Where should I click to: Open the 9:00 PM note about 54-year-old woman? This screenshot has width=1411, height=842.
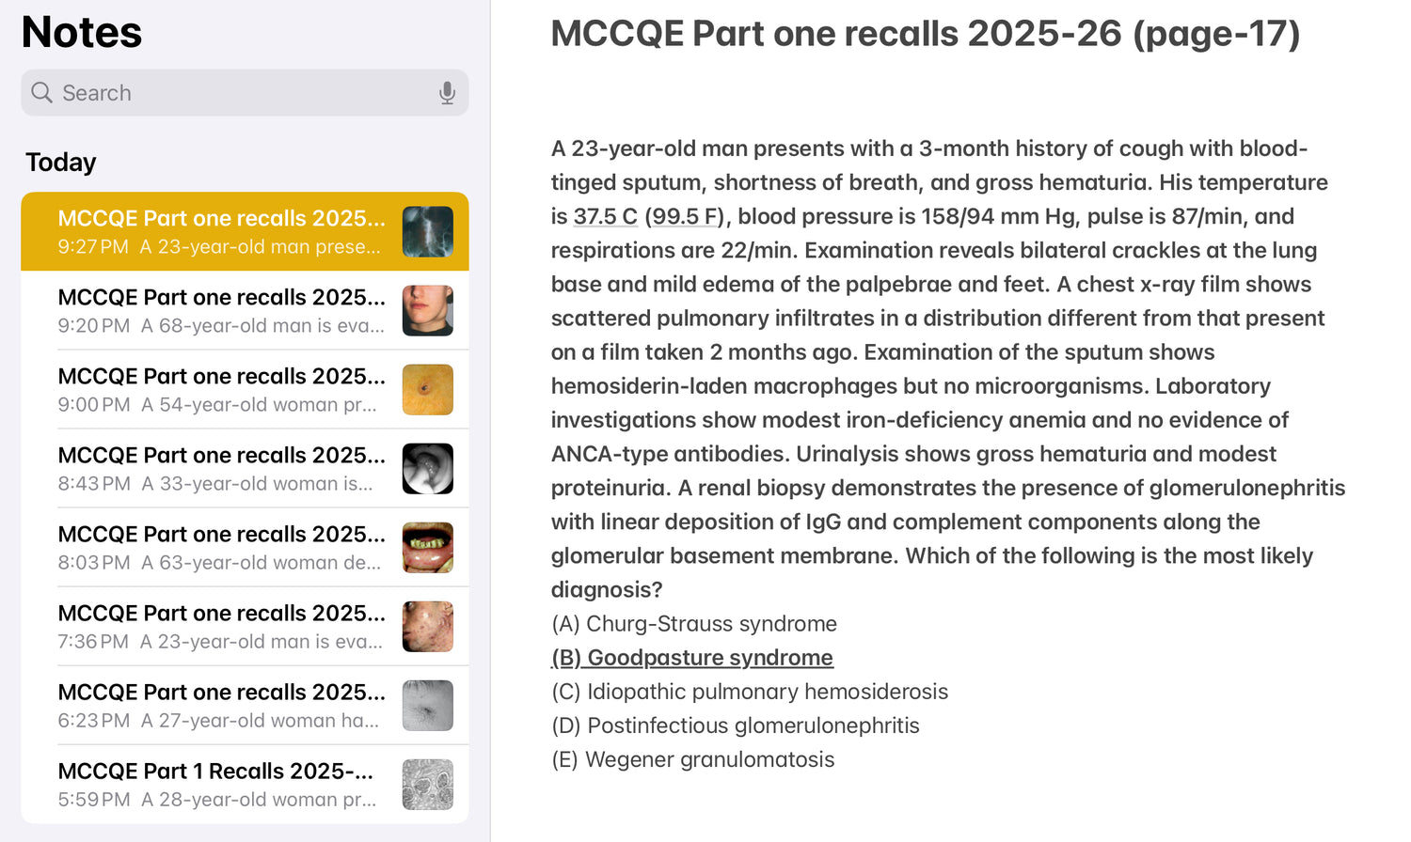click(221, 389)
